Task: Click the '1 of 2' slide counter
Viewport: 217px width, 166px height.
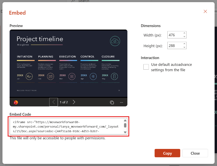Action: [64, 102]
